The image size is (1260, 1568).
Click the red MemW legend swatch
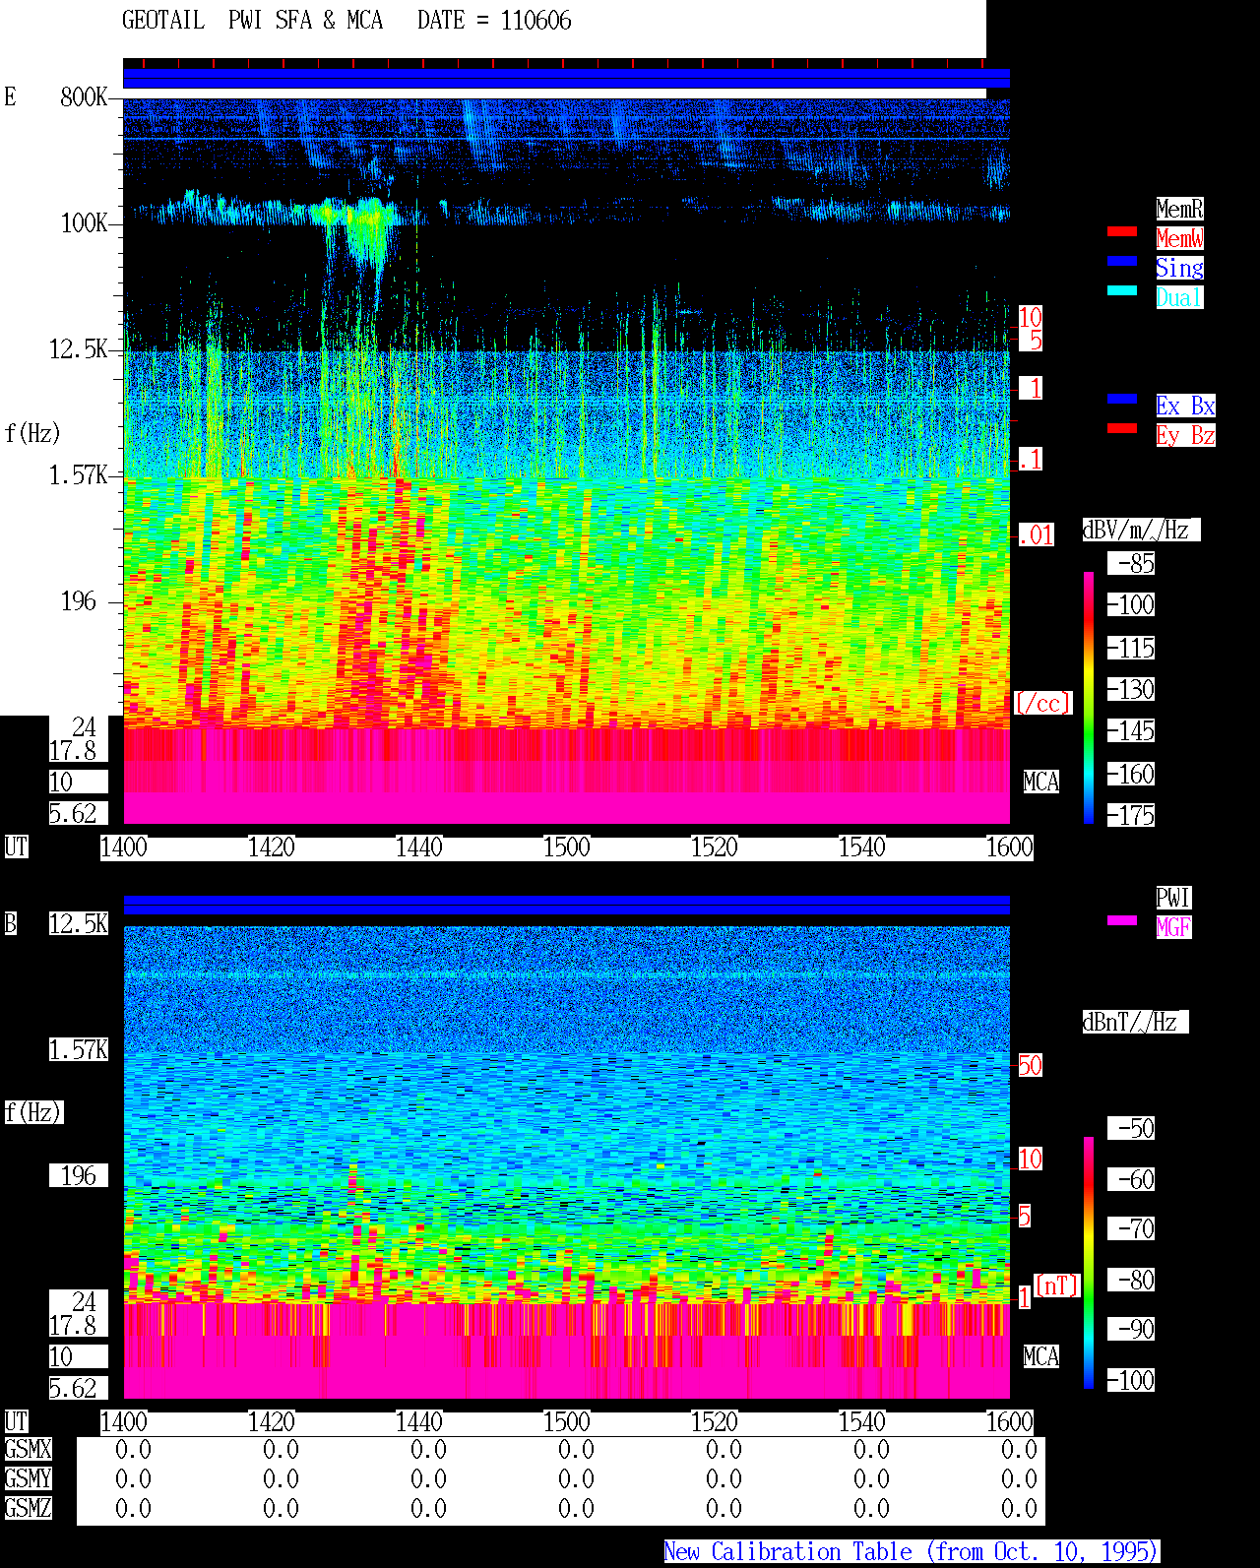(x=1122, y=231)
